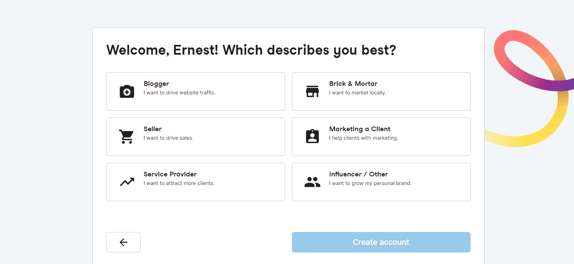Choose the Brick & Mortar title
The height and width of the screenshot is (264, 574).
(x=353, y=84)
